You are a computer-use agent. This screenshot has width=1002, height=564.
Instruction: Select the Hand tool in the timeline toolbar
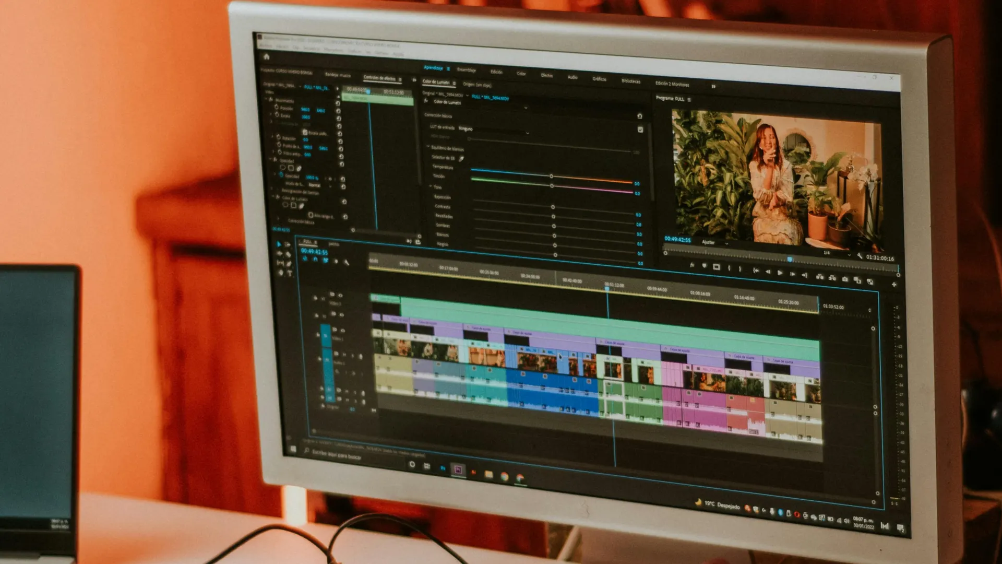tap(280, 273)
